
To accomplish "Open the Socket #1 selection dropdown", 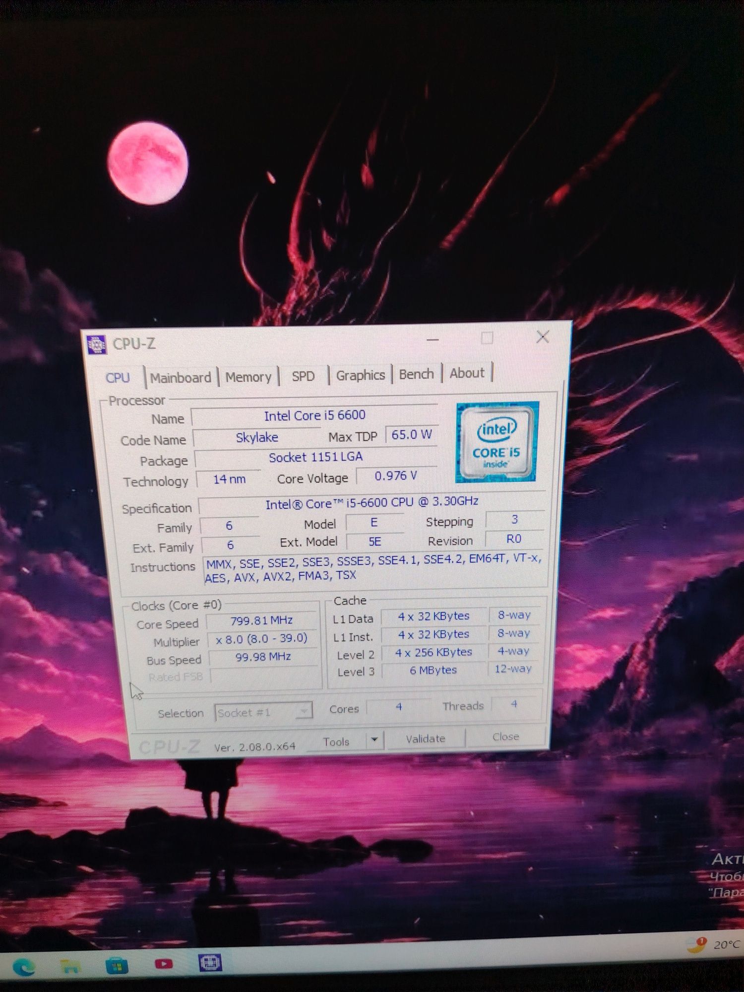I will coord(263,712).
